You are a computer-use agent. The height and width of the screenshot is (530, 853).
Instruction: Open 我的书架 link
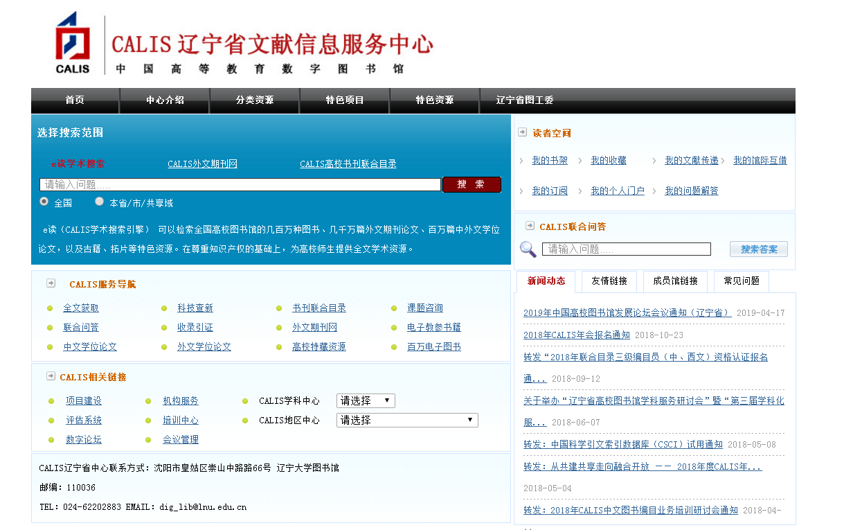tap(550, 161)
